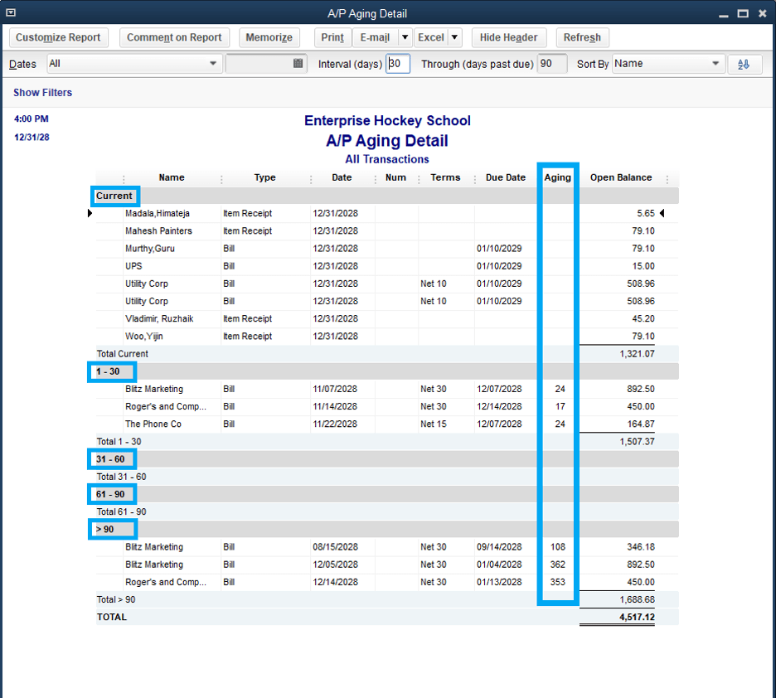The height and width of the screenshot is (698, 776).
Task: Open the Excel export dropdown arrow
Action: pyautogui.click(x=453, y=37)
